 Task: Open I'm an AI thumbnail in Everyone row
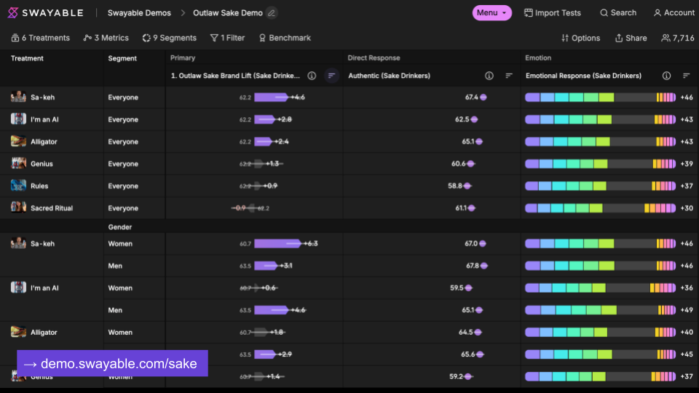click(x=18, y=119)
